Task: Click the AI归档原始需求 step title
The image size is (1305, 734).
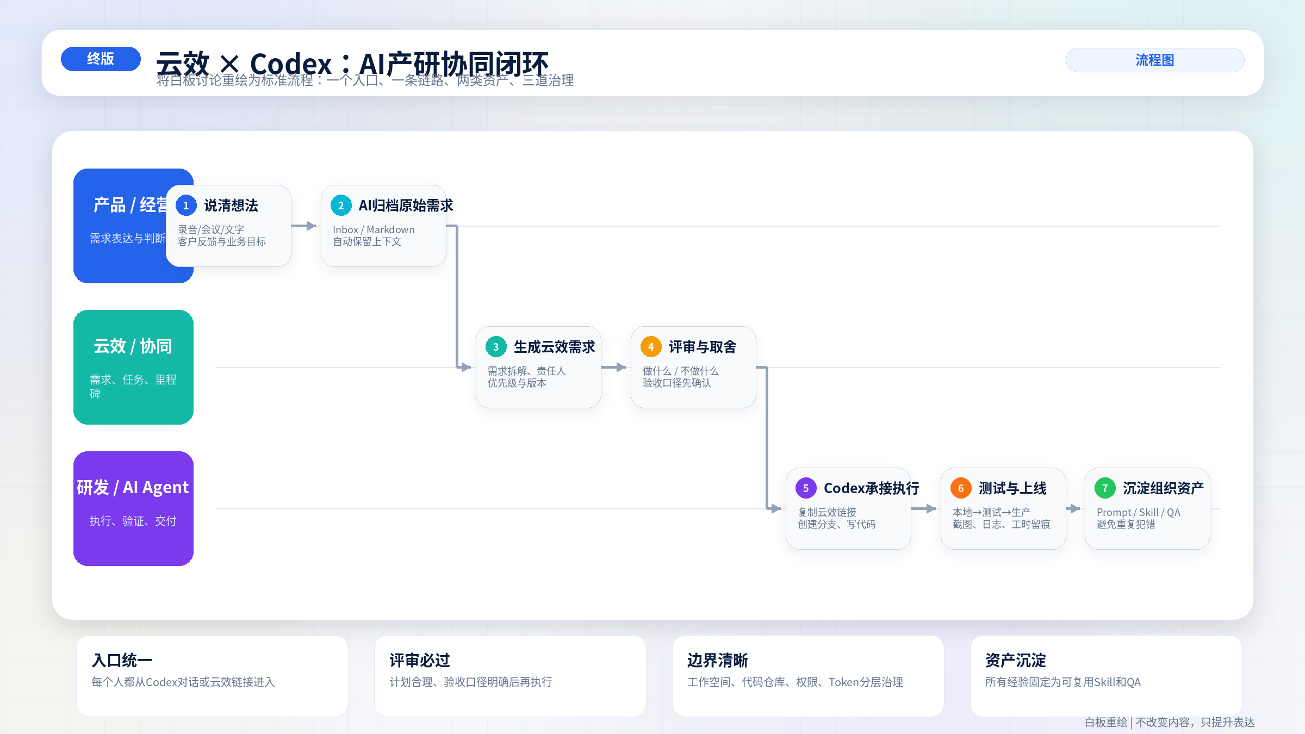Action: pos(406,206)
